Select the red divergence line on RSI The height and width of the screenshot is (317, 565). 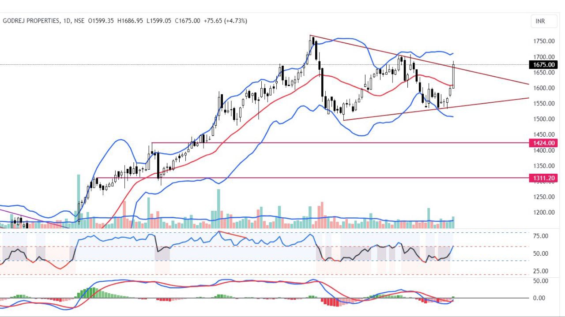tap(233, 235)
